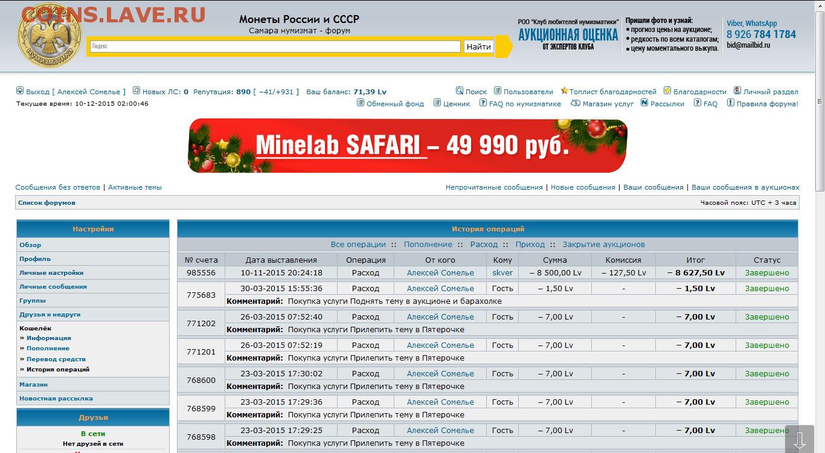Open Новые сообщения link

583,187
